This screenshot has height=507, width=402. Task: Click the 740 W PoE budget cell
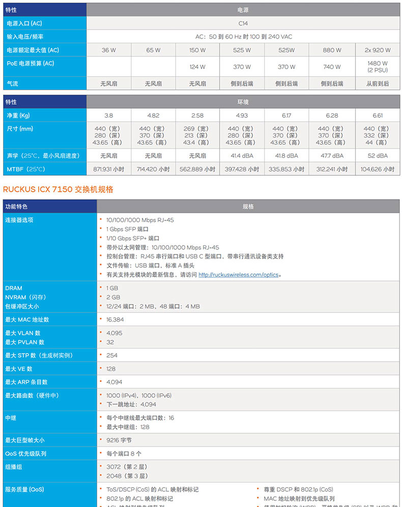332,67
